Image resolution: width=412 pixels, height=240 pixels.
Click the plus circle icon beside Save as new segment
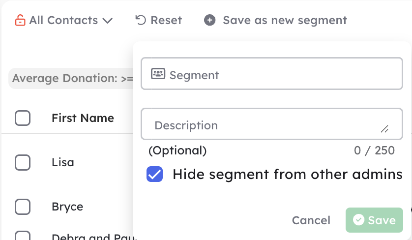point(209,20)
